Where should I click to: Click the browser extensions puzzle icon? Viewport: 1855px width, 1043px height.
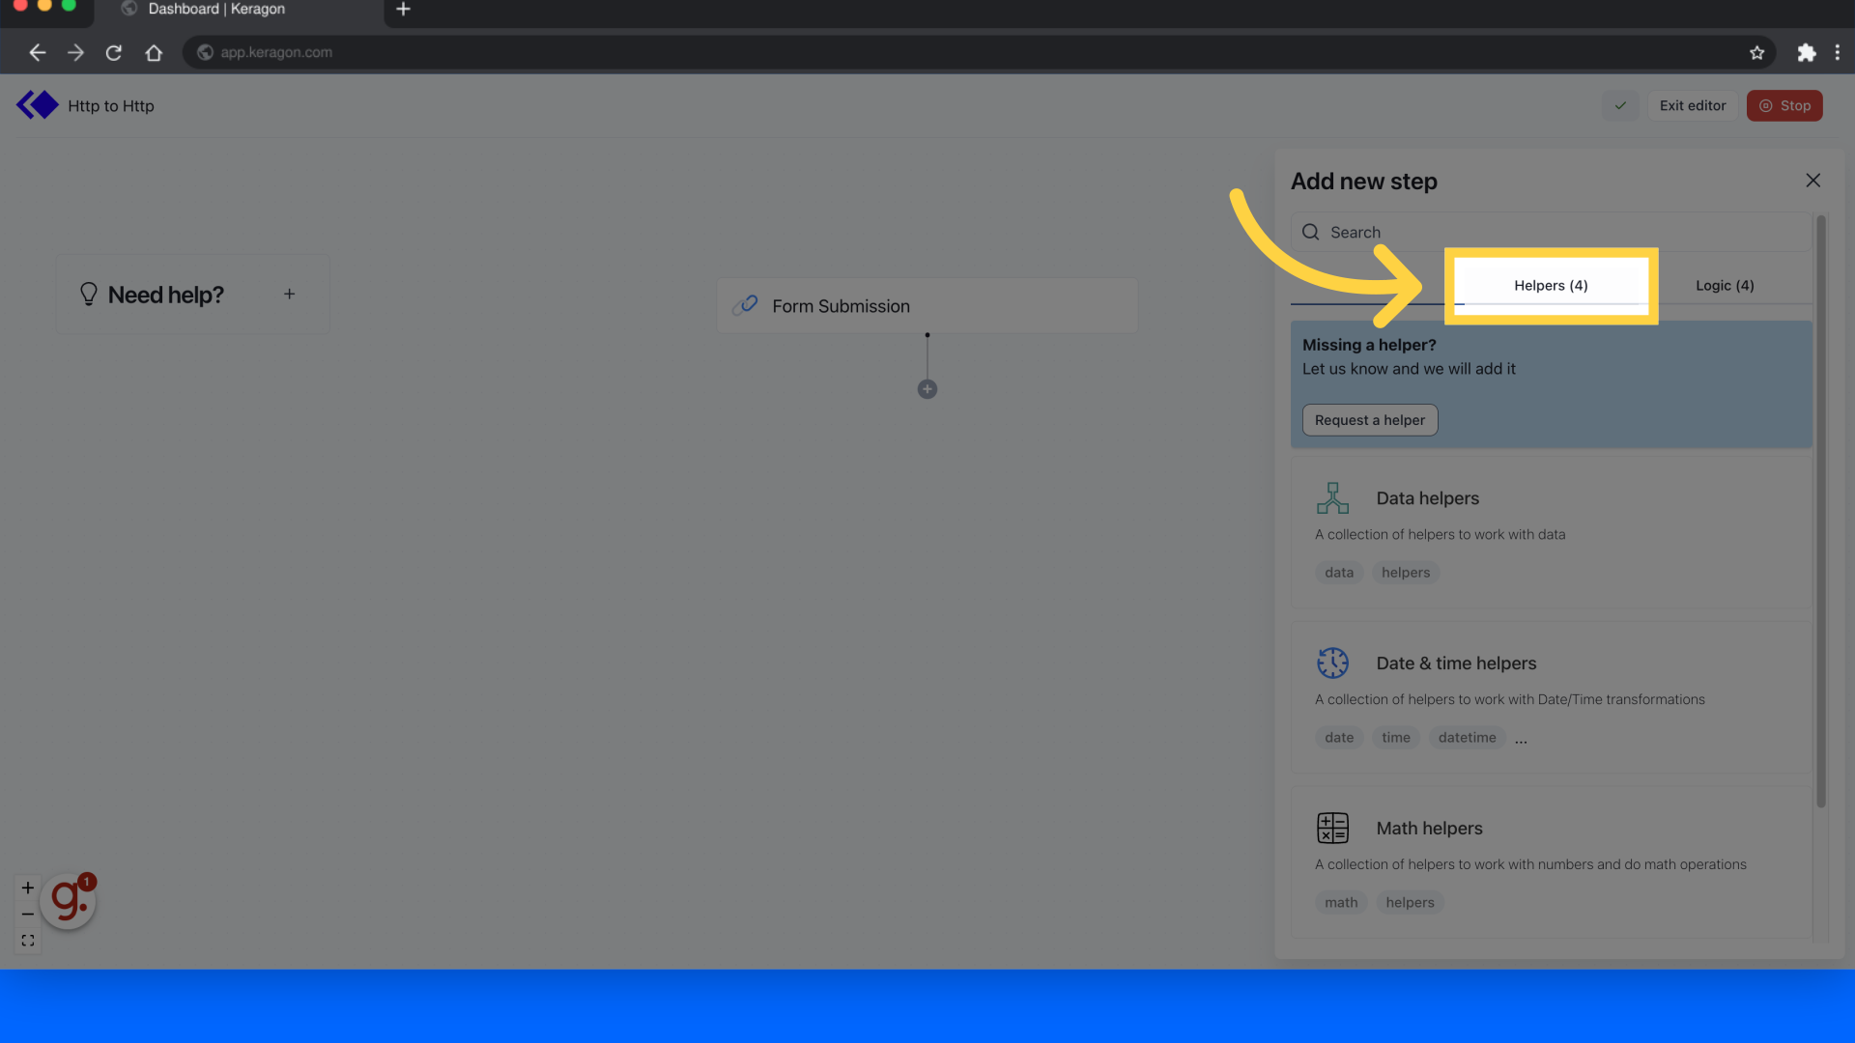pos(1806,52)
